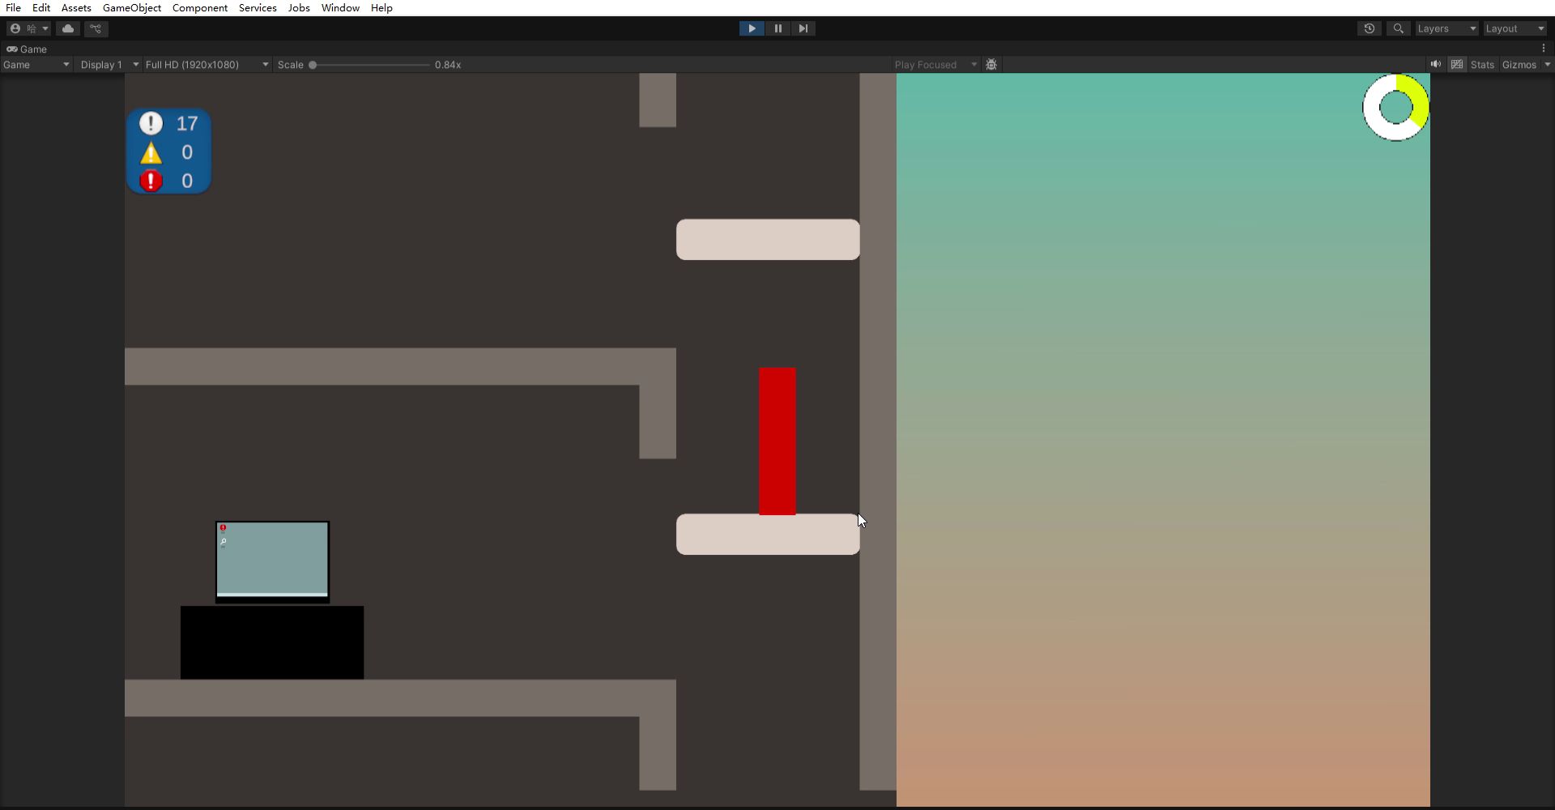Viewport: 1555px width, 810px height.
Task: Expand the Display 1 dropdown
Action: tap(109, 65)
